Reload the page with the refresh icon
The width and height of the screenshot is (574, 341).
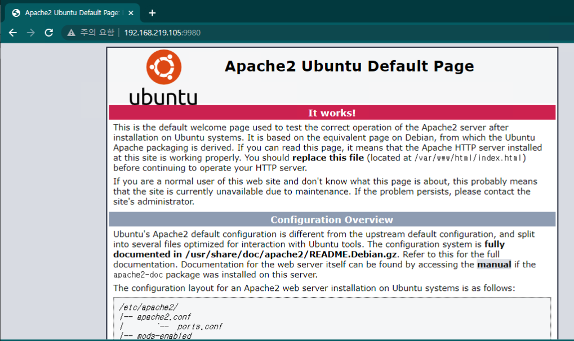coord(48,33)
